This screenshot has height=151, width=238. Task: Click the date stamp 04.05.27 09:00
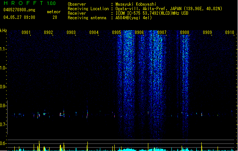click(19, 17)
